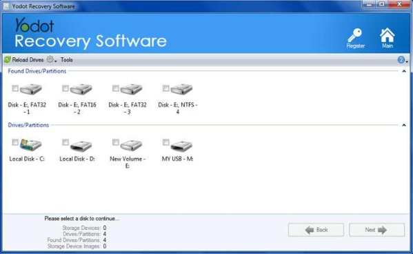Screen dimensions: 413x254
Task: Click the Next button
Action: (x=376, y=230)
